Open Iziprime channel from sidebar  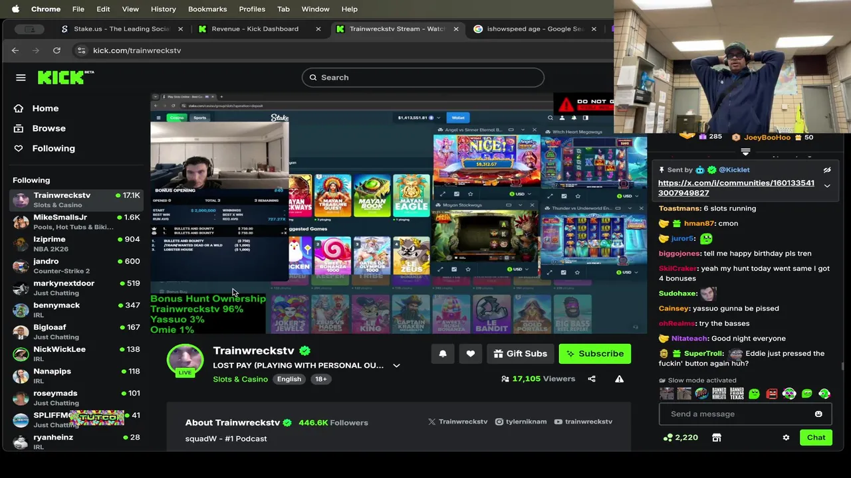pyautogui.click(x=76, y=244)
